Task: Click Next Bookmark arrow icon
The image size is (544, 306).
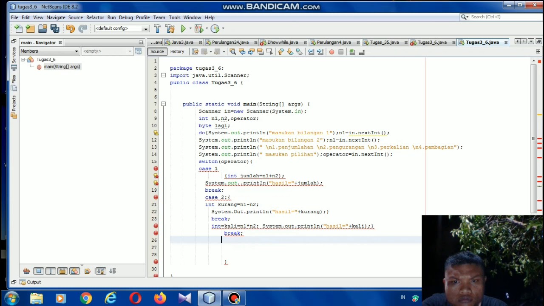Action: [290, 52]
